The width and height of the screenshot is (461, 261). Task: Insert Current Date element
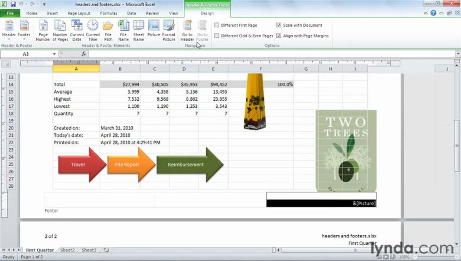(77, 30)
